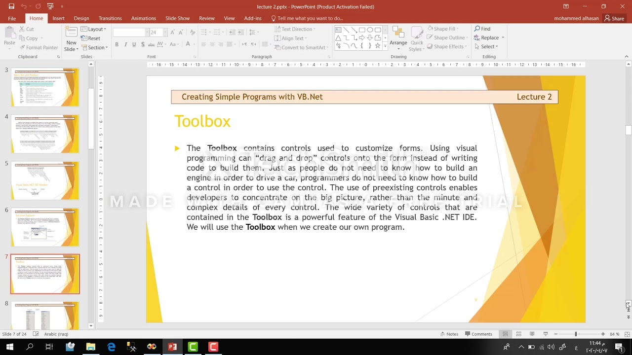Open font color picker

[188, 44]
